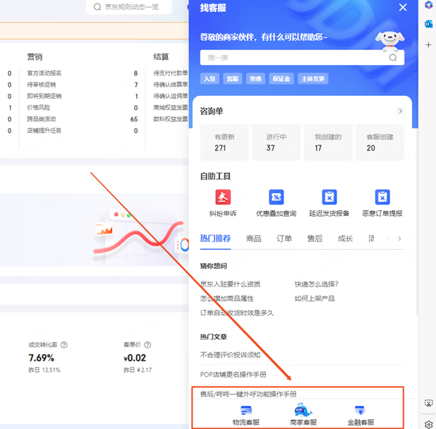Click 赠品类活动 in 营销 list
The height and width of the screenshot is (429, 436).
[41, 119]
